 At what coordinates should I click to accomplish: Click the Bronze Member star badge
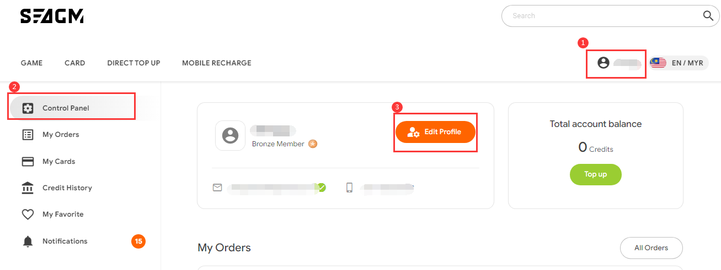[x=313, y=144]
